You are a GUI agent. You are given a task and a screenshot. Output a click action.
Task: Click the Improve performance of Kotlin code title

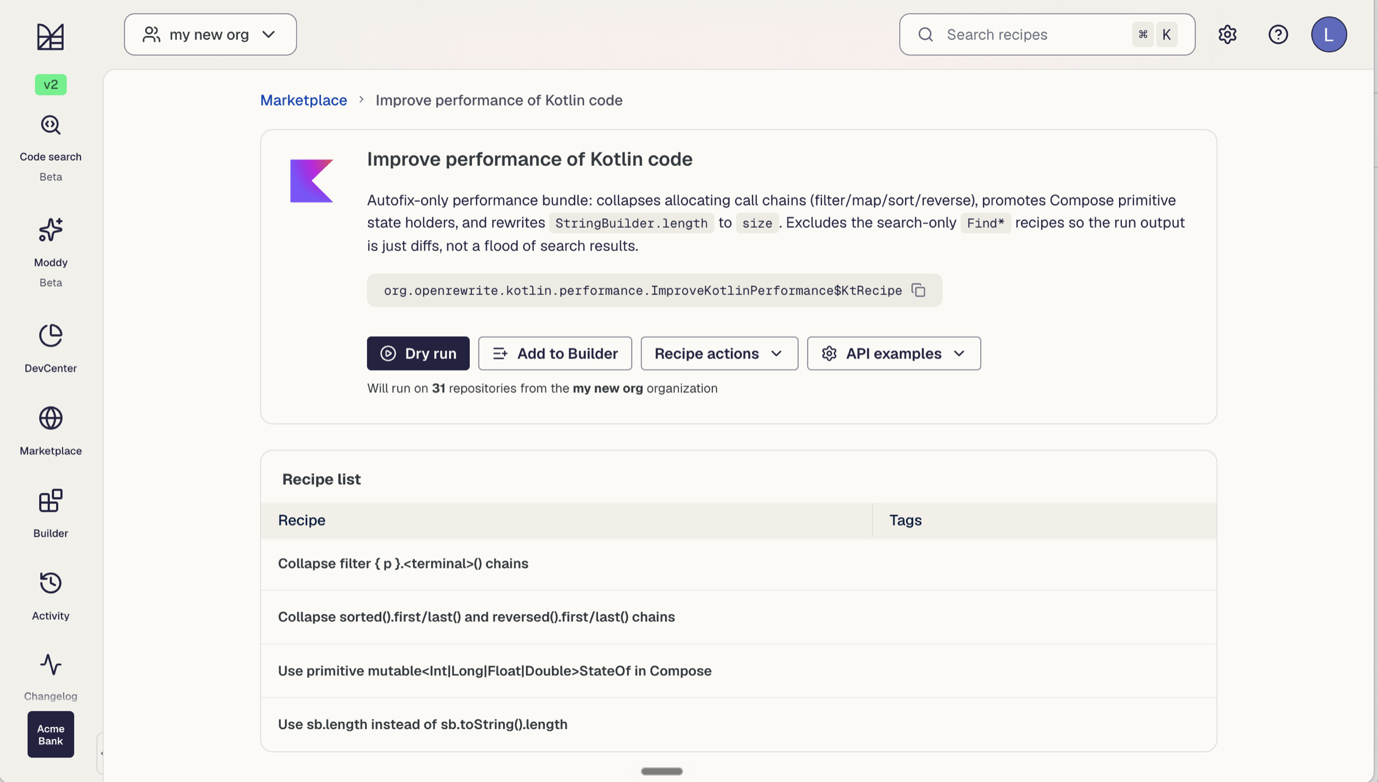point(529,159)
